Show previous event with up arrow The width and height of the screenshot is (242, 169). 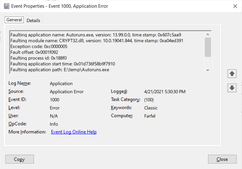(232, 74)
